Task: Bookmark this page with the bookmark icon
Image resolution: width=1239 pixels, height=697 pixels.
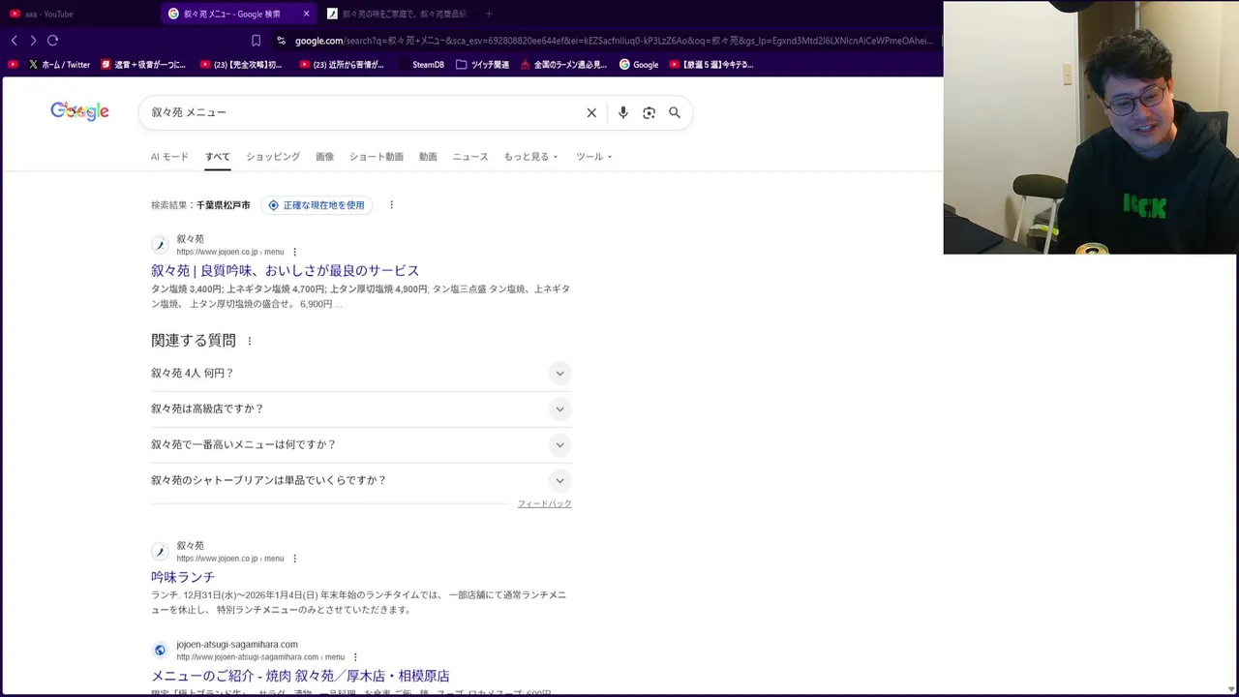Action: pos(256,41)
